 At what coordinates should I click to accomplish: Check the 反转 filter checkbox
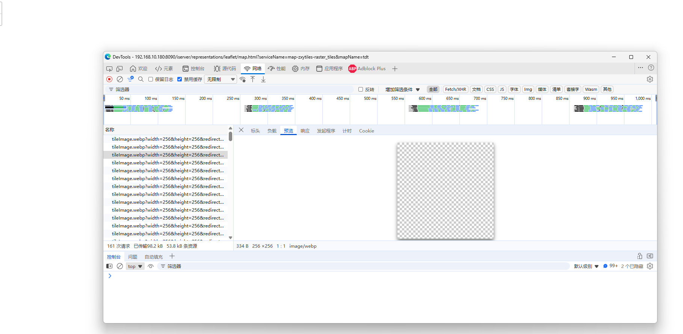(361, 89)
